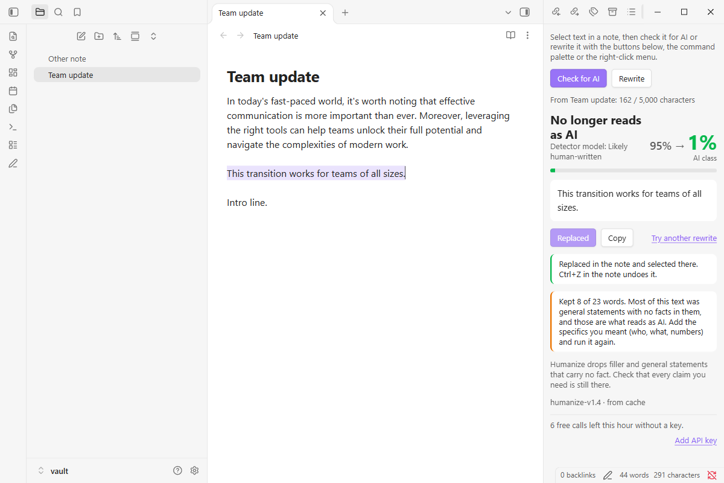
Task: Click the 1% AI class score
Action: (x=702, y=142)
